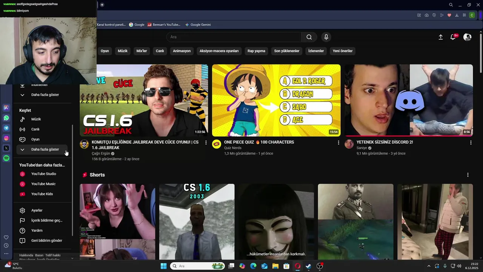Open options menu for Yetenek Sizsiniz video
Image resolution: width=483 pixels, height=272 pixels.
click(471, 142)
